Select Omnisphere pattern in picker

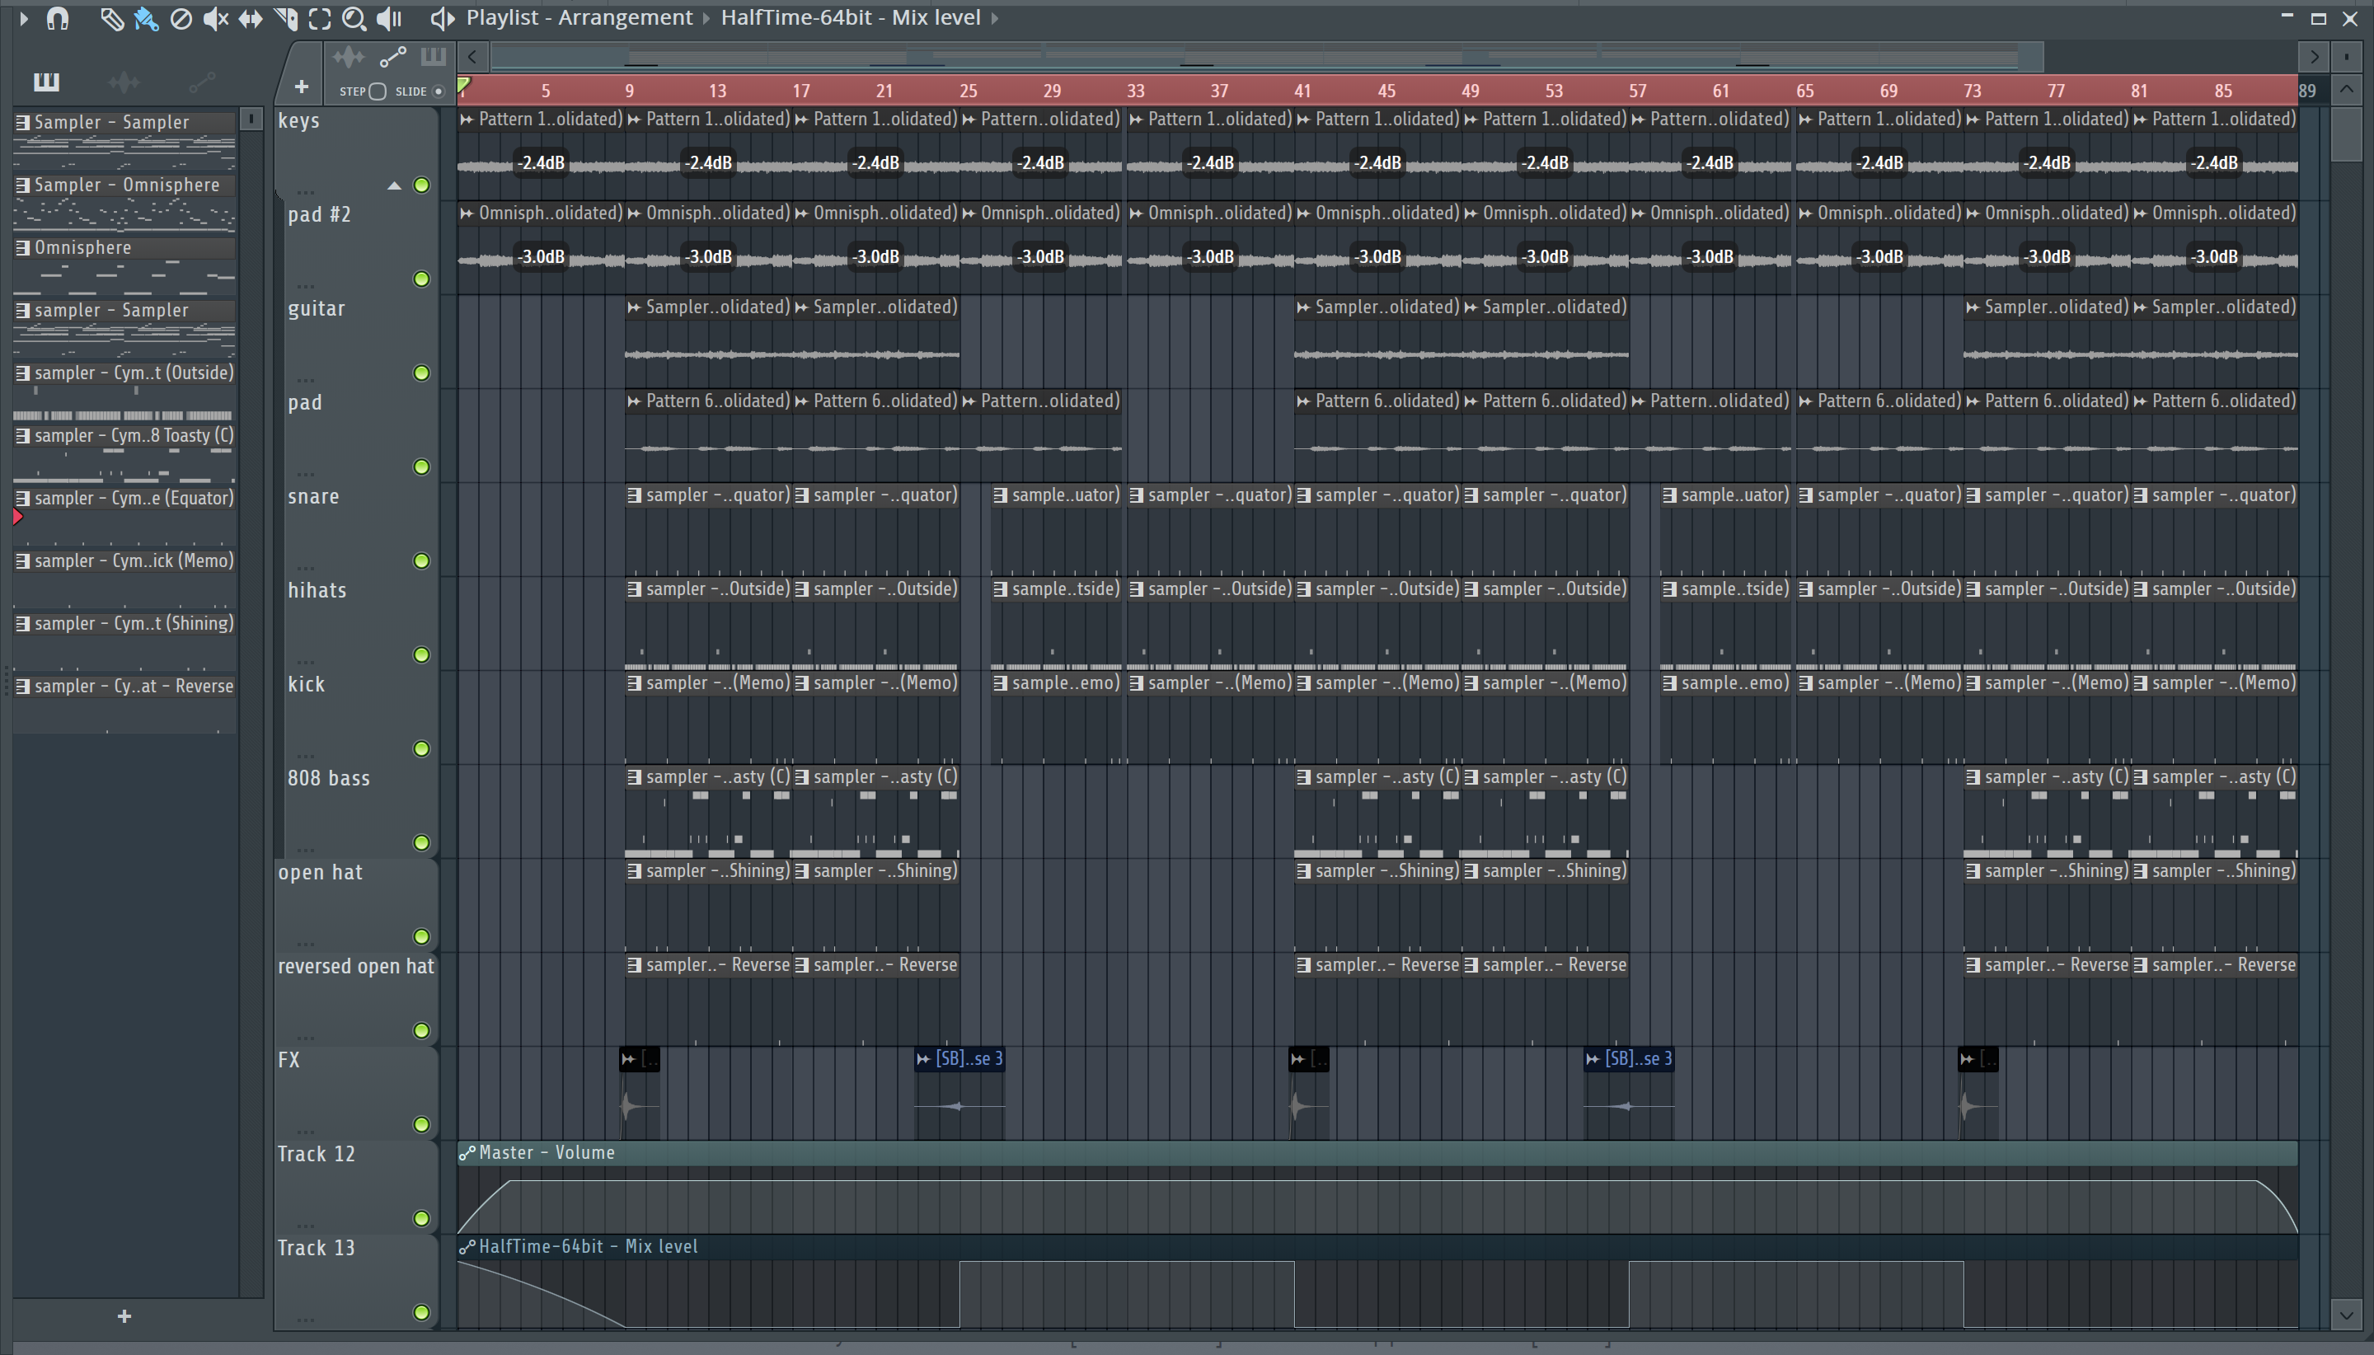click(x=124, y=247)
